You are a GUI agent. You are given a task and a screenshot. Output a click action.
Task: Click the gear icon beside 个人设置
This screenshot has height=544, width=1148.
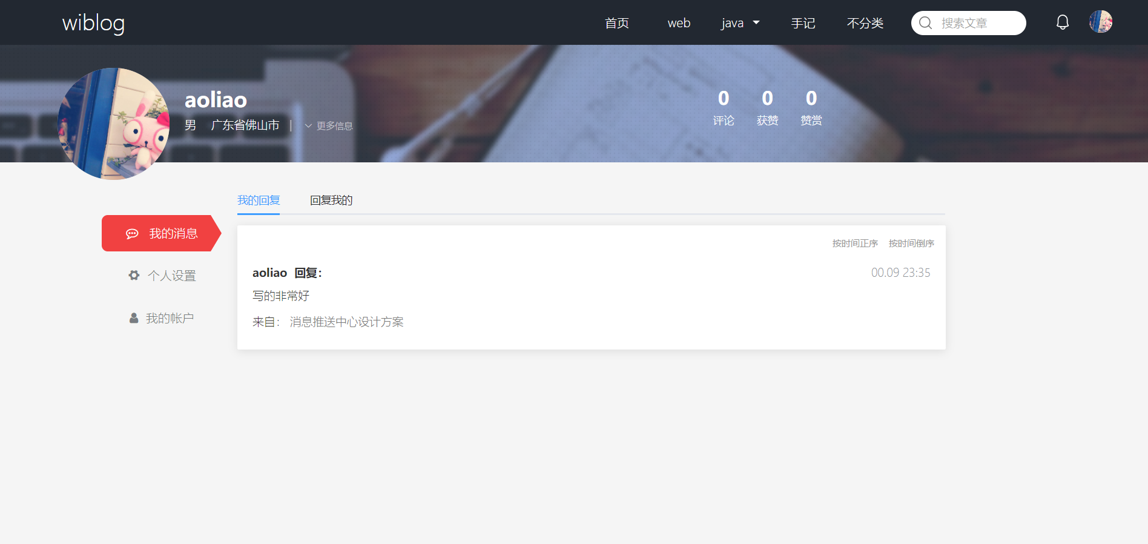[x=134, y=276]
